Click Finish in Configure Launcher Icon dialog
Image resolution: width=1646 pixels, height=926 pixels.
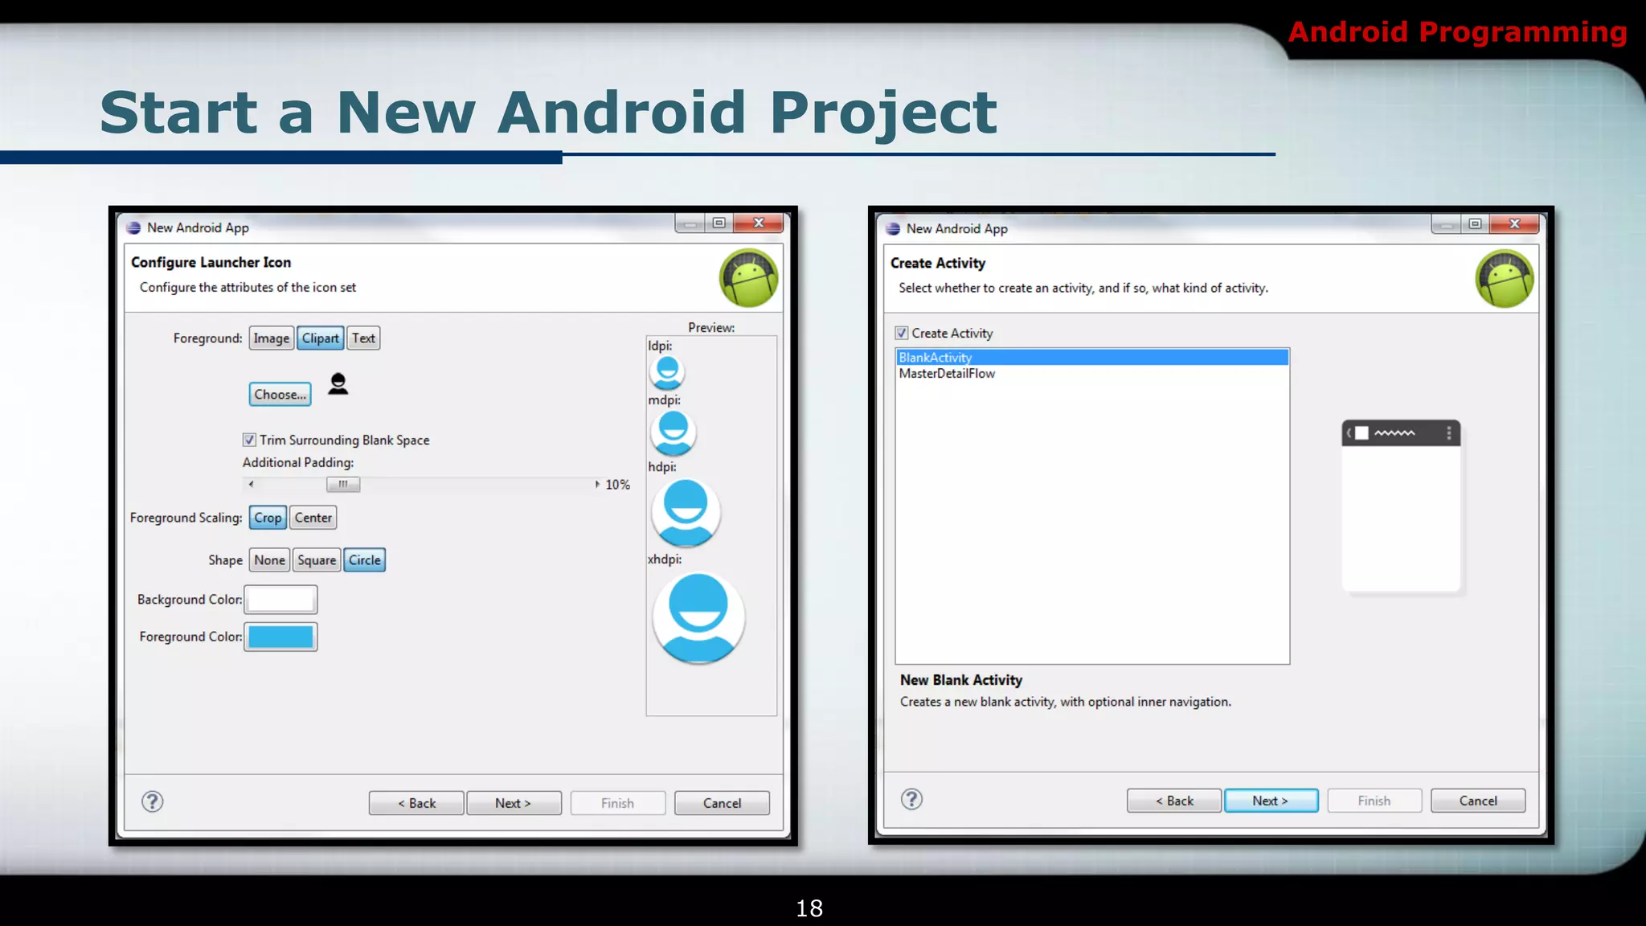tap(618, 803)
